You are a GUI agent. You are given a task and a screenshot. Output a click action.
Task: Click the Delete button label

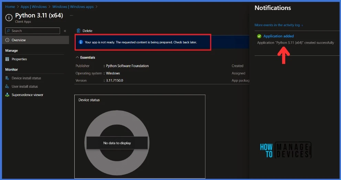[87, 31]
